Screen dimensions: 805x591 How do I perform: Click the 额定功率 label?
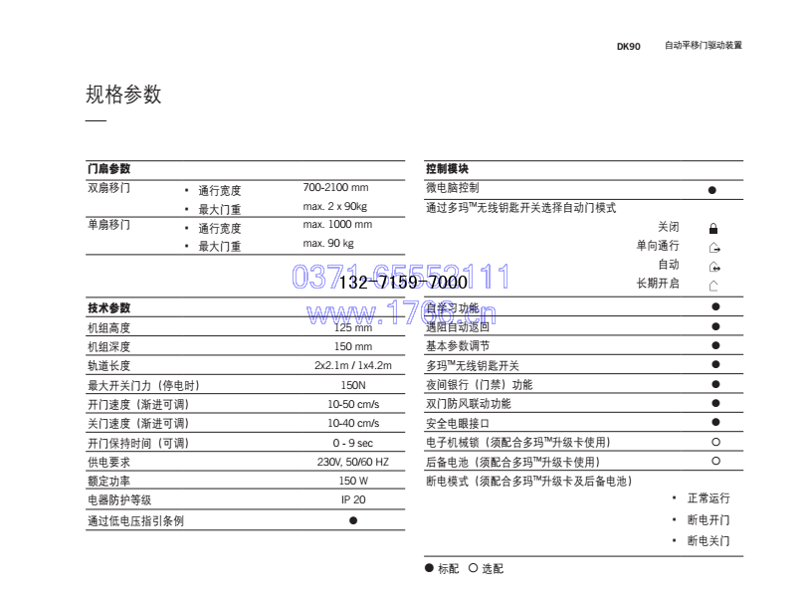[108, 482]
